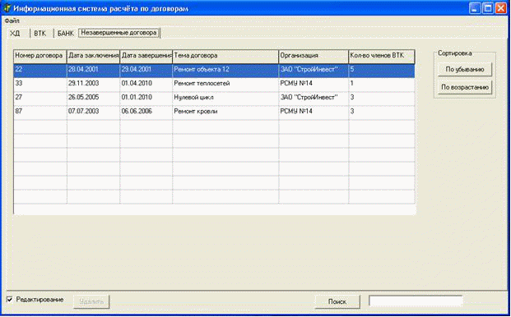Click member count 5 in row 22
Viewport: 511px width, 317px height.
tap(382, 71)
